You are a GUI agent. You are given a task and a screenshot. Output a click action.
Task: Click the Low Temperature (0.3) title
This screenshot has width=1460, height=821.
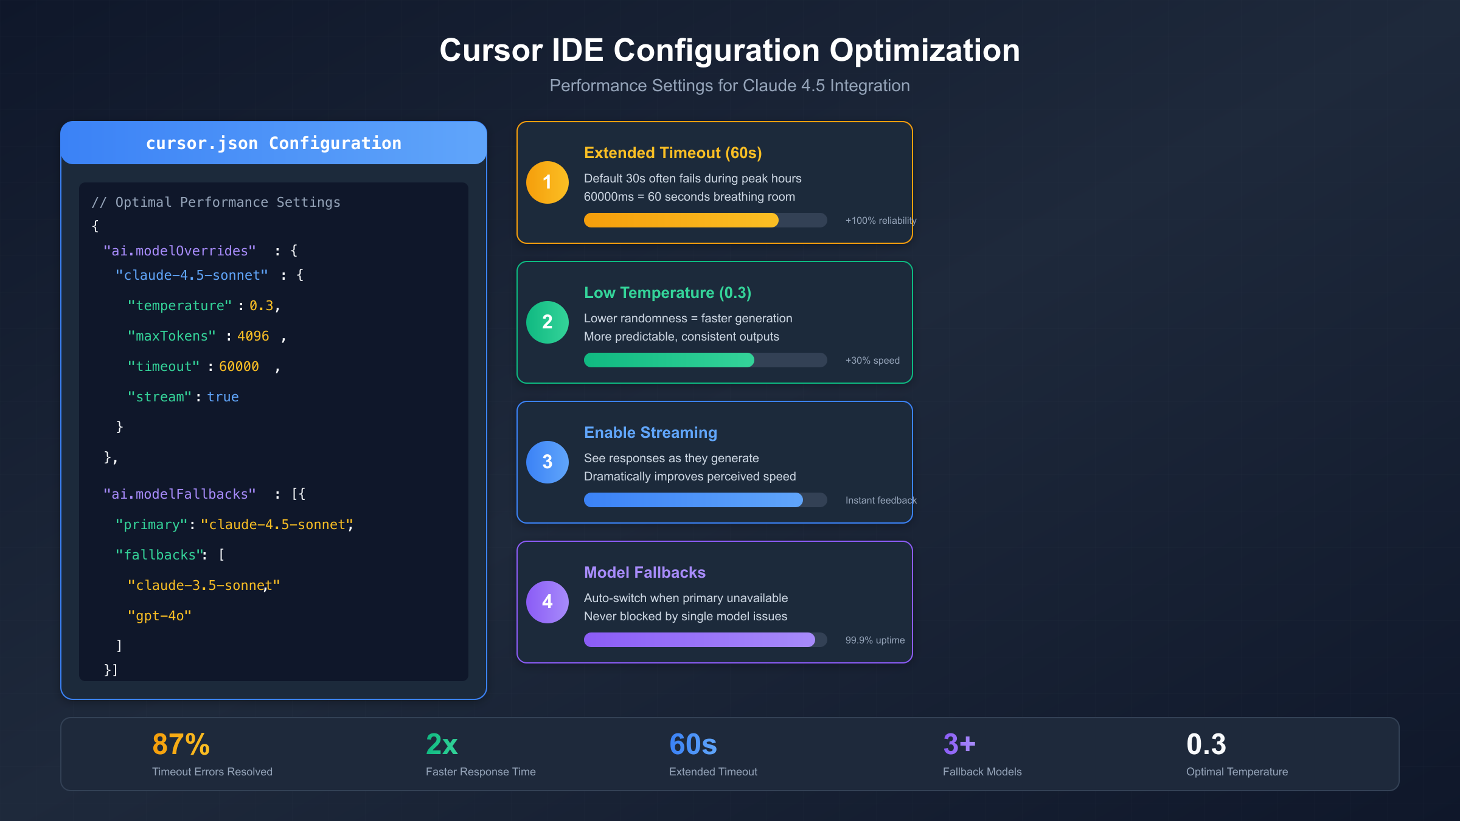tap(667, 293)
